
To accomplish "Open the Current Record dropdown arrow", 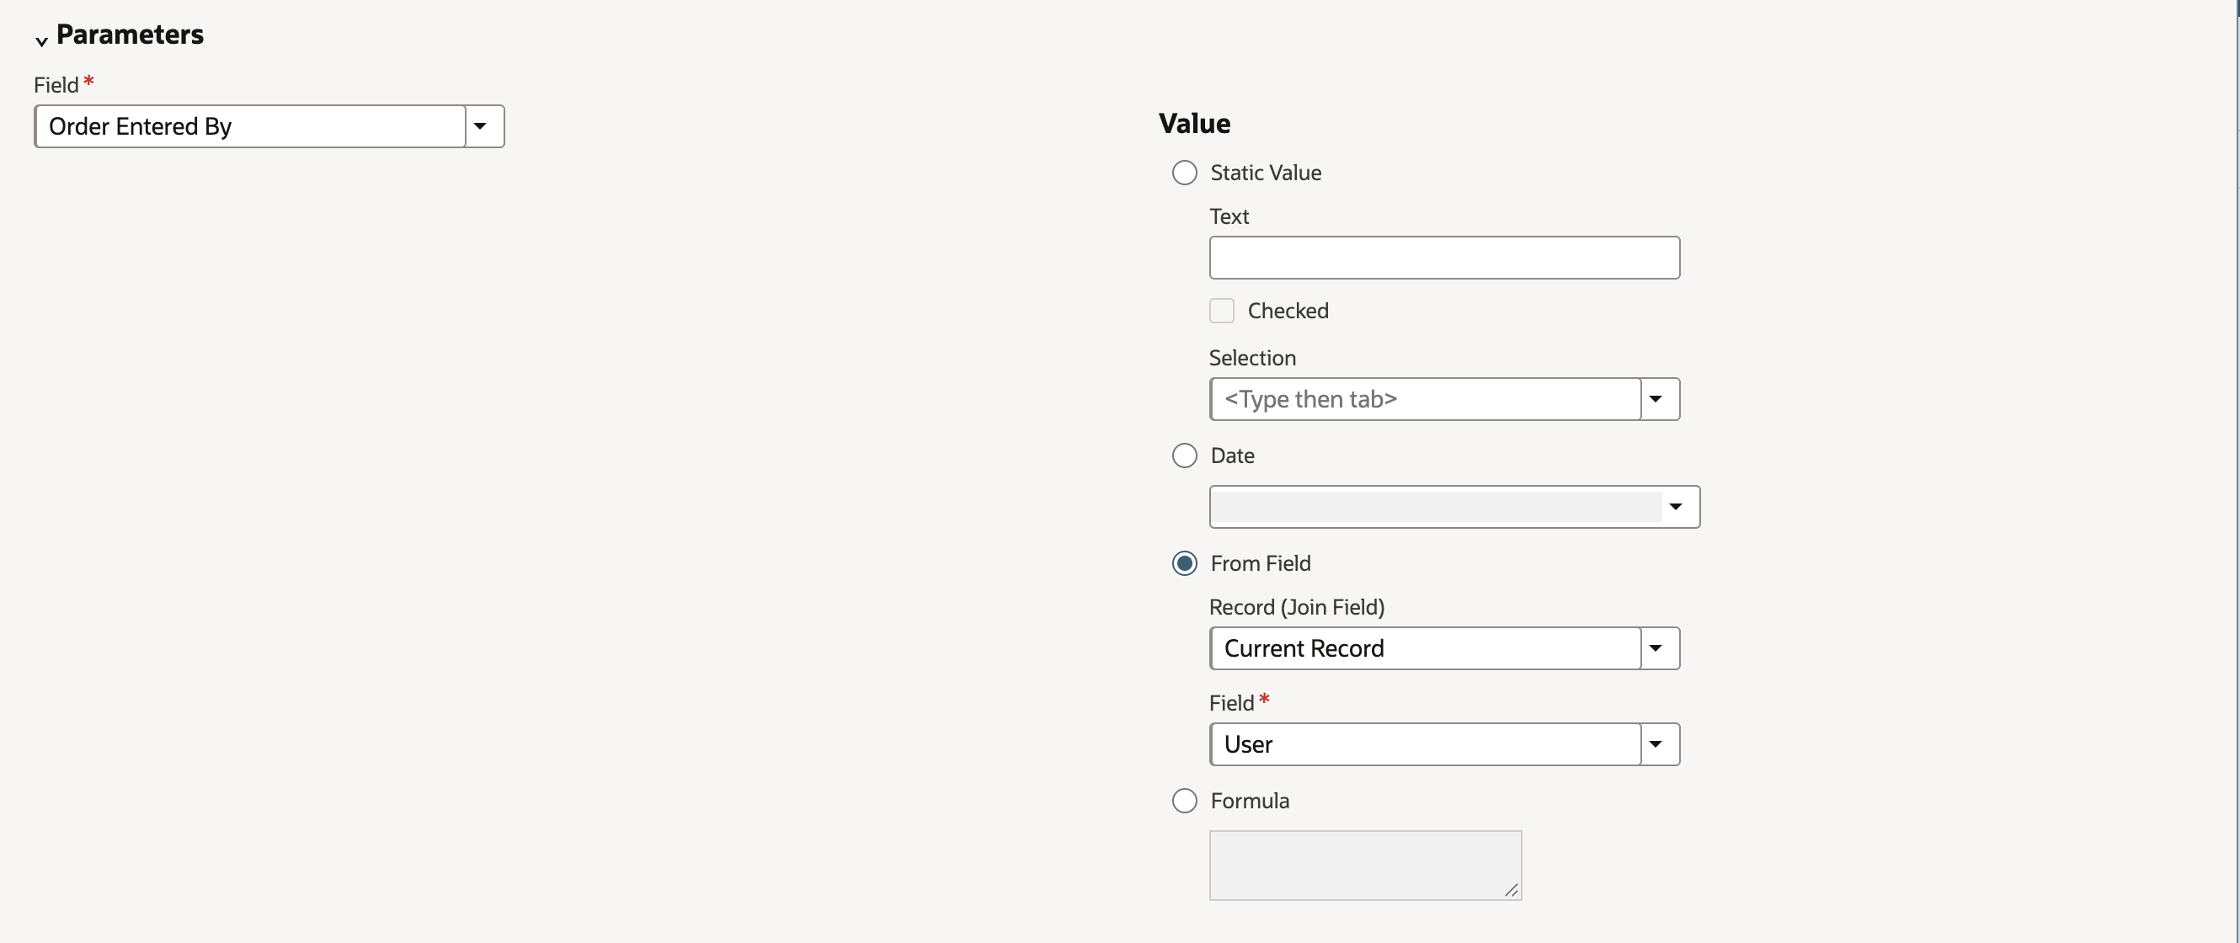I will [1656, 648].
